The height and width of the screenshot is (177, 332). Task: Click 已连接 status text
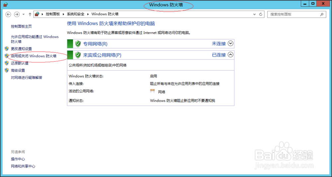pos(219,55)
